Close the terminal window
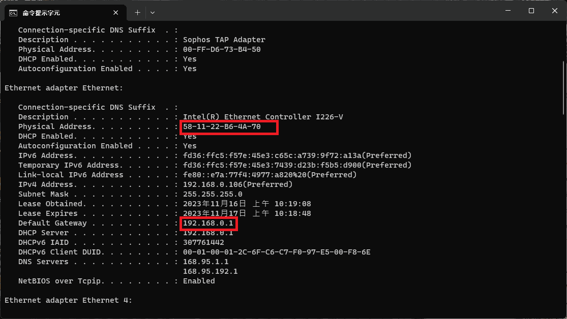567x319 pixels. point(555,11)
